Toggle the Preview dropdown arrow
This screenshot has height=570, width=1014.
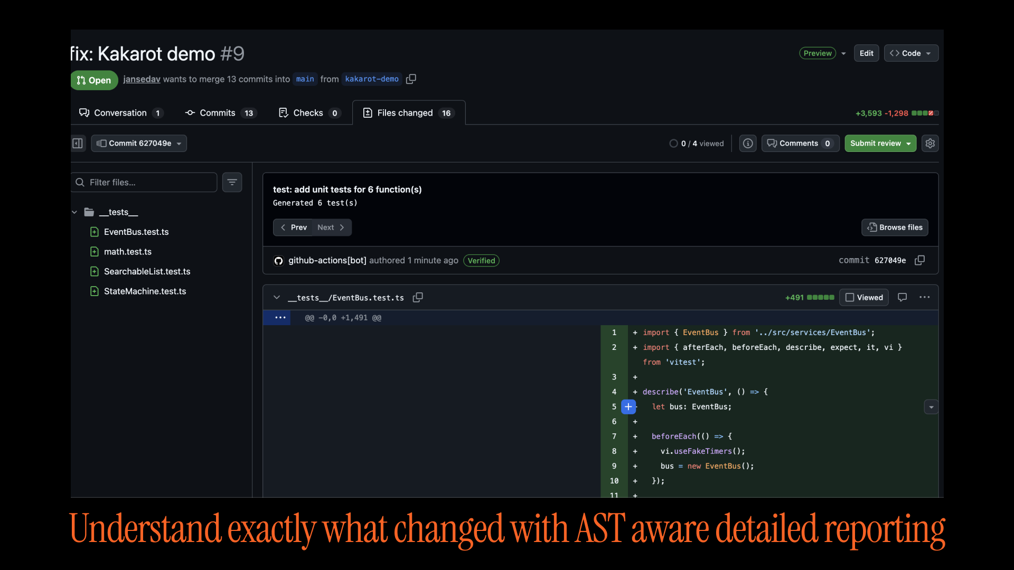click(x=843, y=53)
